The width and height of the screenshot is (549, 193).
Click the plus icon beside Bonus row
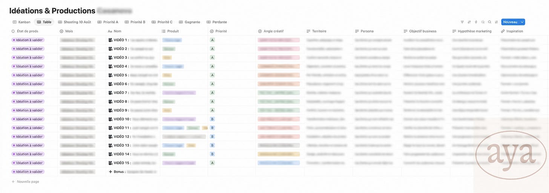pos(110,172)
